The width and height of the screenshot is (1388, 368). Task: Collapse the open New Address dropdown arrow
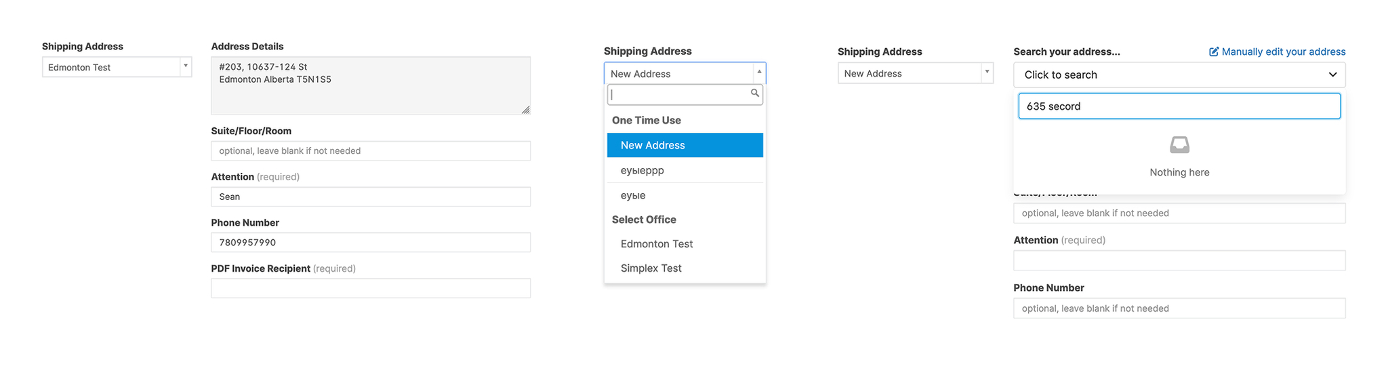coord(758,73)
